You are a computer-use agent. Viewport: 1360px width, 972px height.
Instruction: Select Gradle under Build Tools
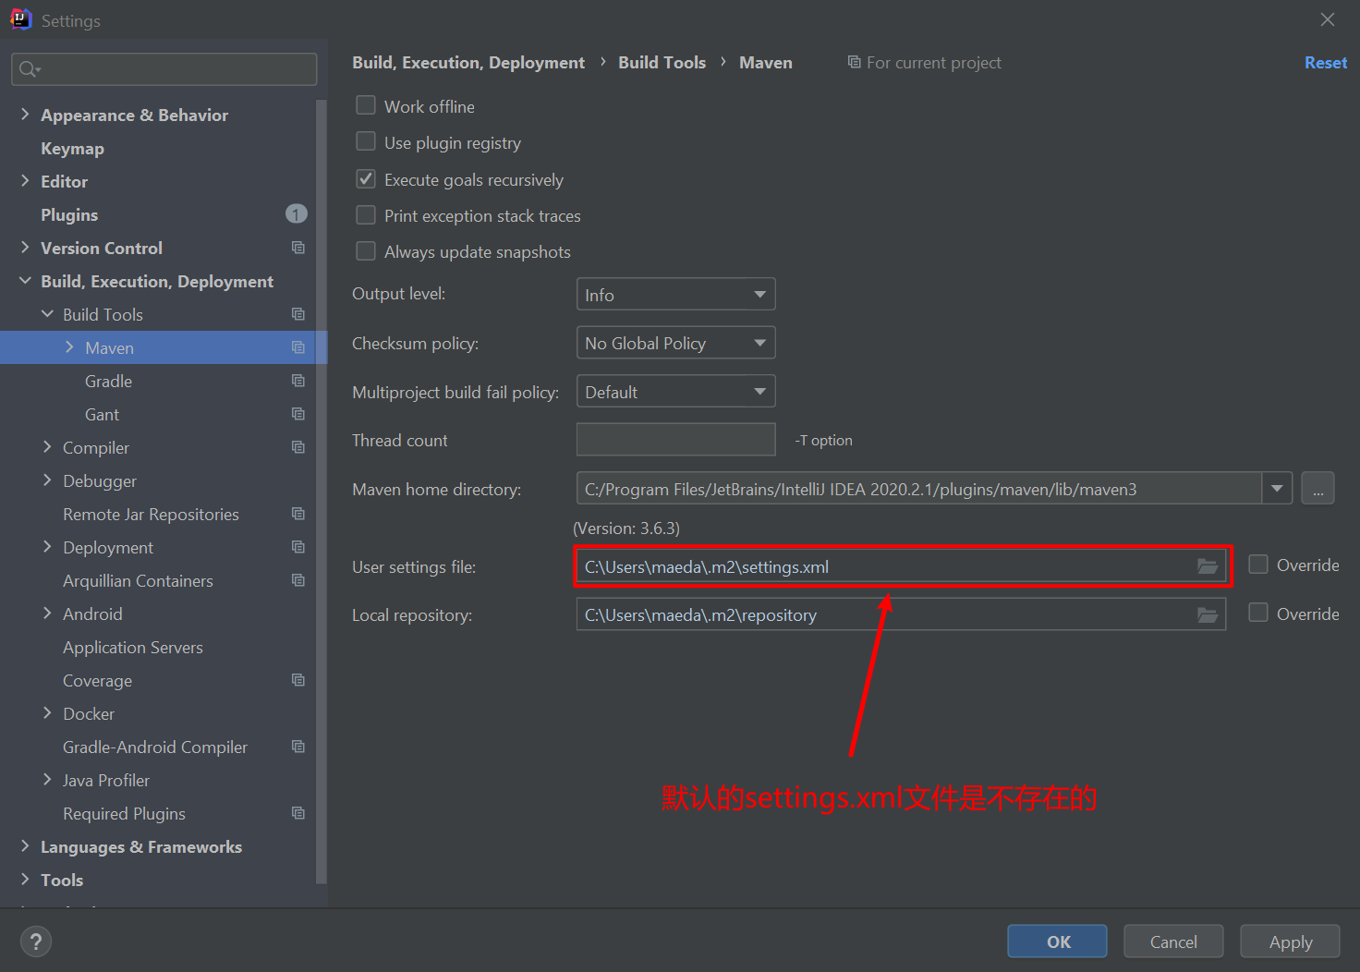point(108,382)
